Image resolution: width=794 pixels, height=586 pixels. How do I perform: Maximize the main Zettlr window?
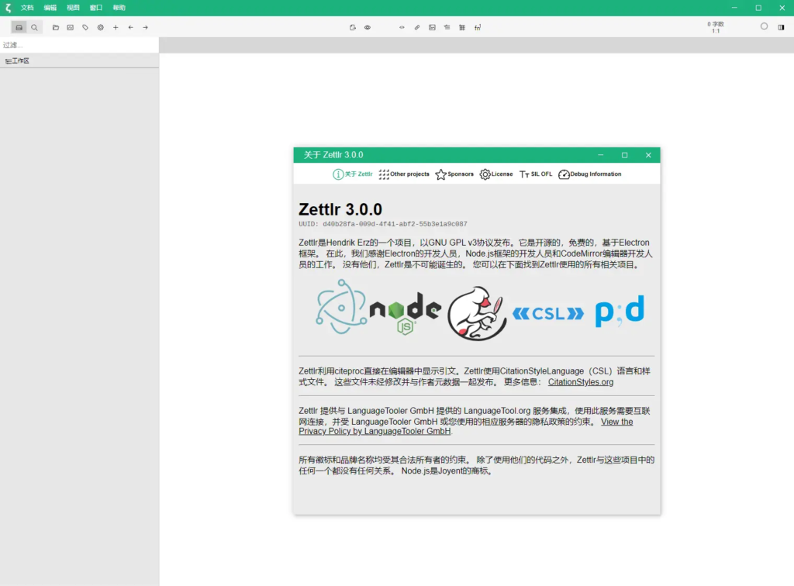(x=758, y=8)
